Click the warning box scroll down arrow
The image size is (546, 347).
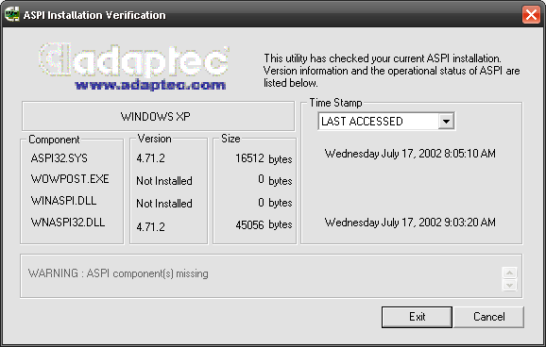click(509, 285)
